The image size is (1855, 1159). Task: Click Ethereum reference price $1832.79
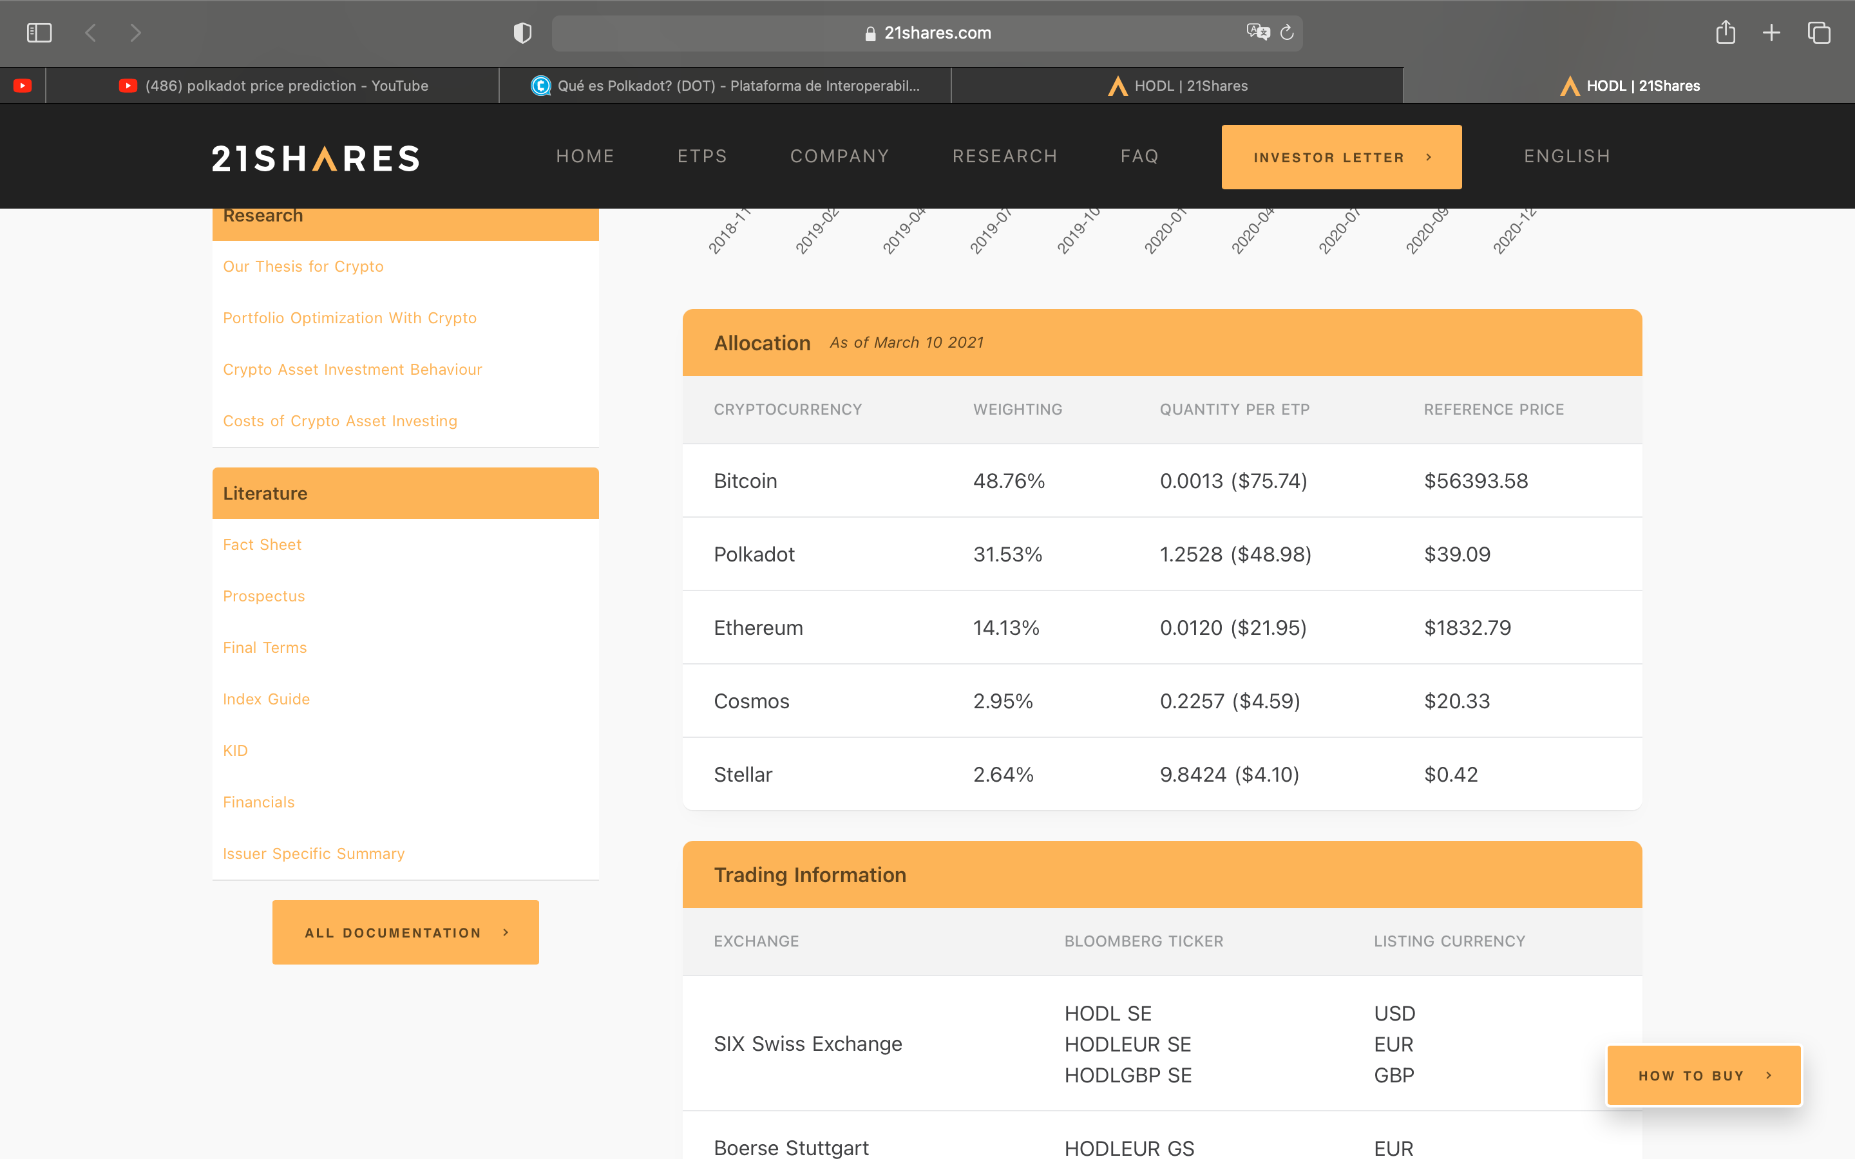1467,628
